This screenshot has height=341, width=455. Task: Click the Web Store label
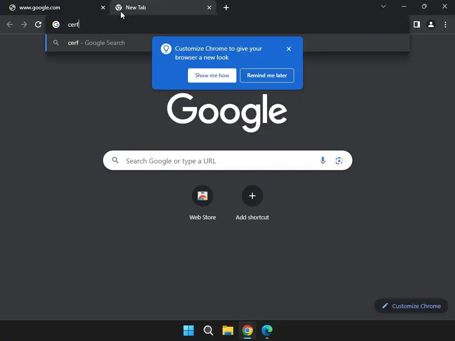tap(203, 217)
